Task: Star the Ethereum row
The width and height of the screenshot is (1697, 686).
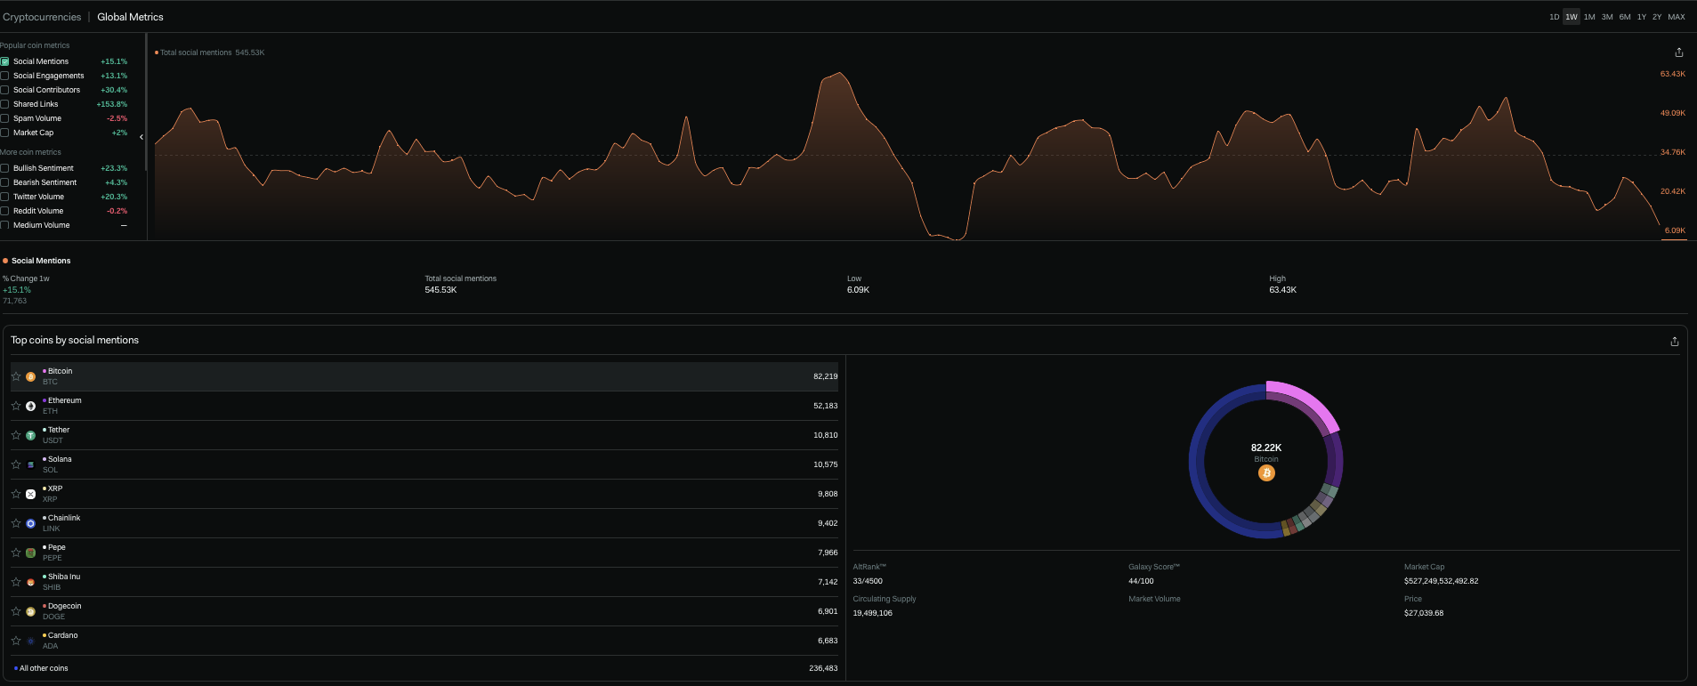Action: pyautogui.click(x=16, y=406)
